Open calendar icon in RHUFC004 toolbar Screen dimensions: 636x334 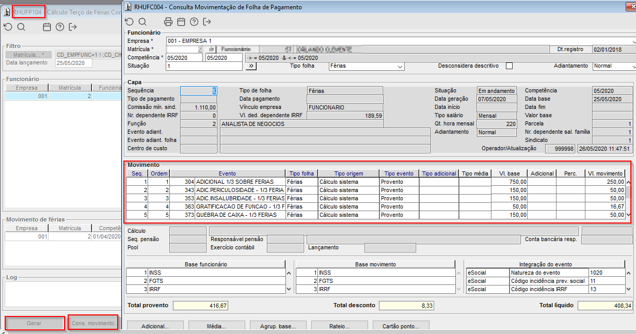[181, 22]
